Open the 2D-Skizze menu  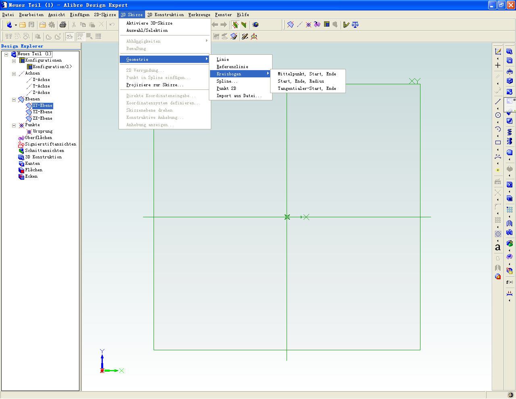[x=105, y=15]
